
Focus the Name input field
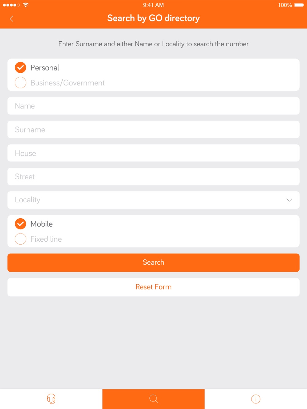click(x=153, y=106)
